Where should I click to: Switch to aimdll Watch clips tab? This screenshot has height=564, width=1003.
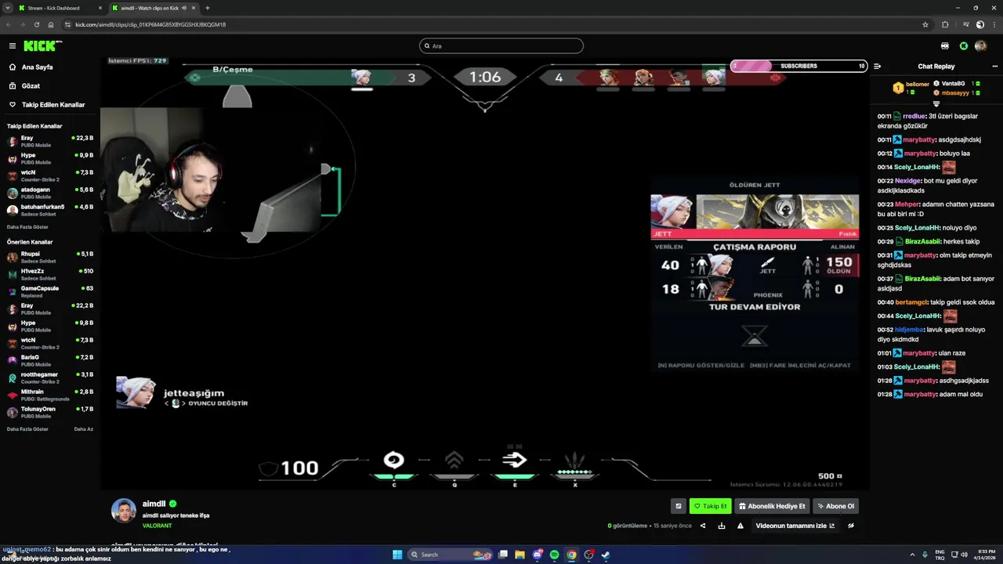click(x=154, y=8)
